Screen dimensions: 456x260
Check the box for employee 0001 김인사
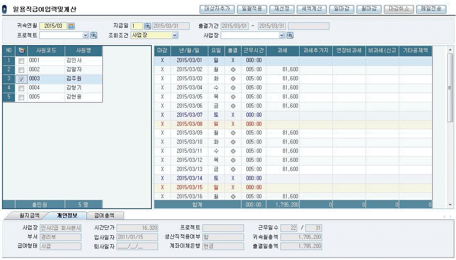22,60
